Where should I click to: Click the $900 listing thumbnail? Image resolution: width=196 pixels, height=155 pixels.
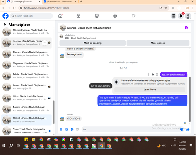point(61,36)
